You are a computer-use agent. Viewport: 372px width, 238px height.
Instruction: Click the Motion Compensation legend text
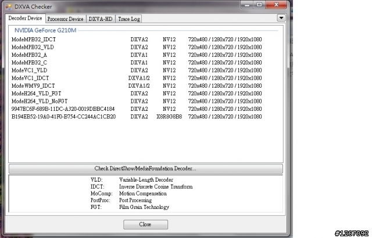click(x=143, y=193)
